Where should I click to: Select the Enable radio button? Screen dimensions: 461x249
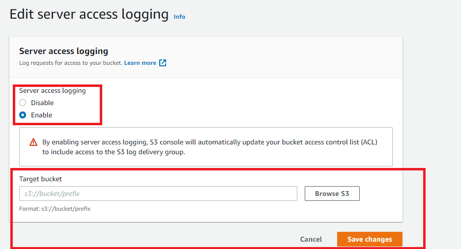(x=23, y=115)
